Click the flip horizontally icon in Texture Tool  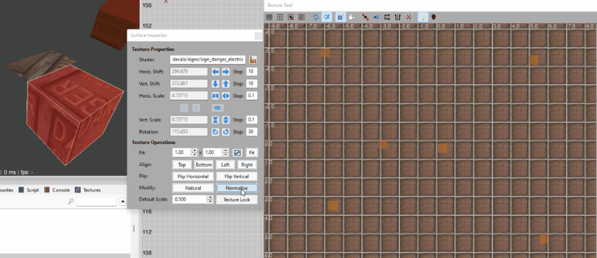point(387,18)
